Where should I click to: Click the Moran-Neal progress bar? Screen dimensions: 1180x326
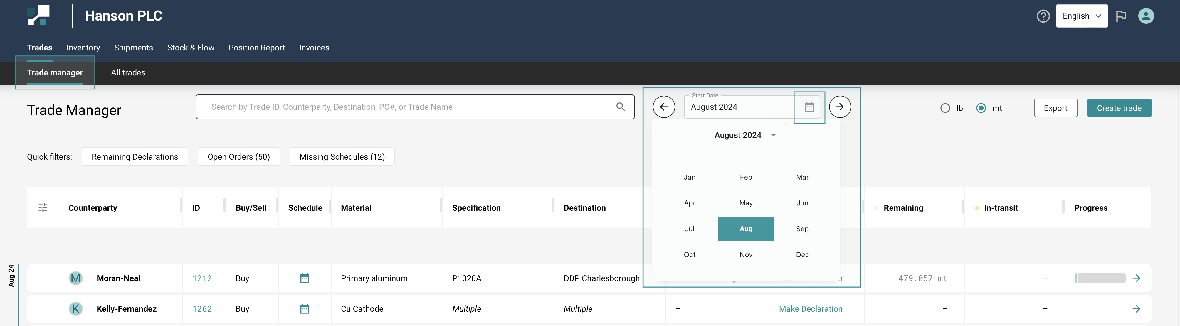pyautogui.click(x=1100, y=278)
